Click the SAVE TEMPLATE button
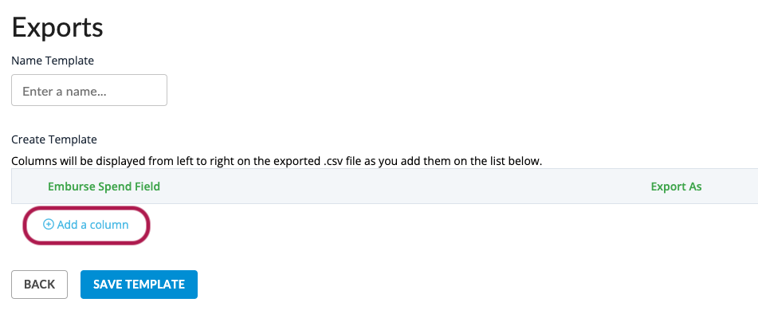Image resolution: width=758 pixels, height=322 pixels. (139, 285)
